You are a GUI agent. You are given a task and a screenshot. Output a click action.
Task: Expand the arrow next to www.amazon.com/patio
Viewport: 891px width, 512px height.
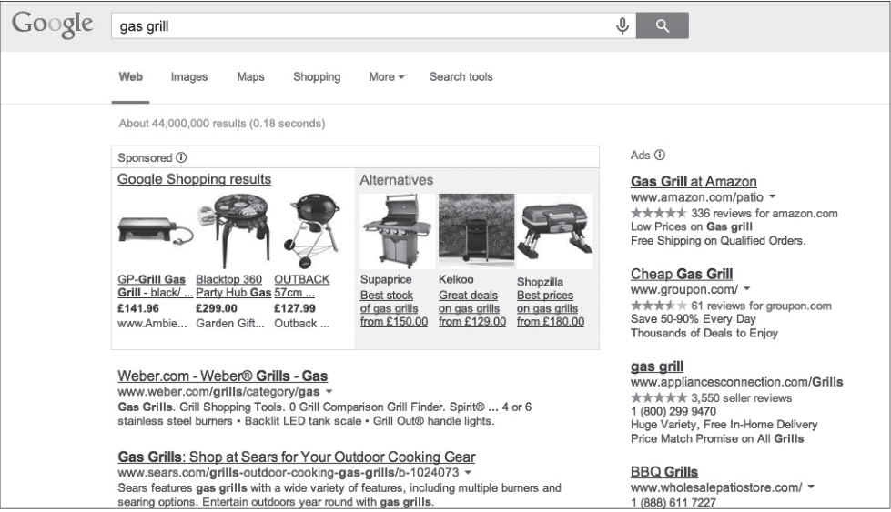[773, 196]
